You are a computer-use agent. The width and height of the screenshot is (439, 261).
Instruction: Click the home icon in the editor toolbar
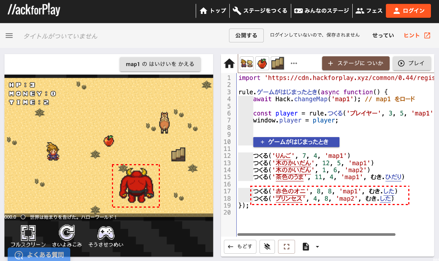229,63
